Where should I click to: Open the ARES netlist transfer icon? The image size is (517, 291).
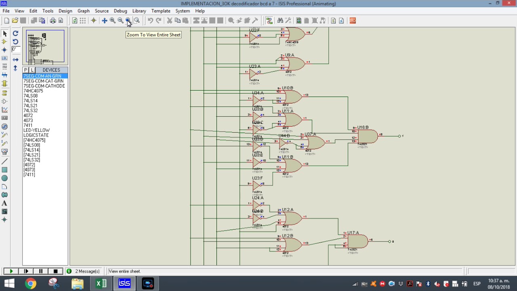(x=353, y=21)
